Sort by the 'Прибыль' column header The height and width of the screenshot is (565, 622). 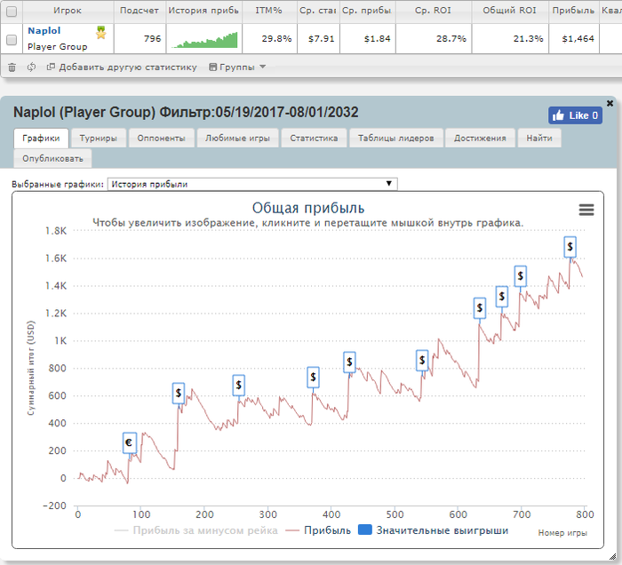pos(573,11)
